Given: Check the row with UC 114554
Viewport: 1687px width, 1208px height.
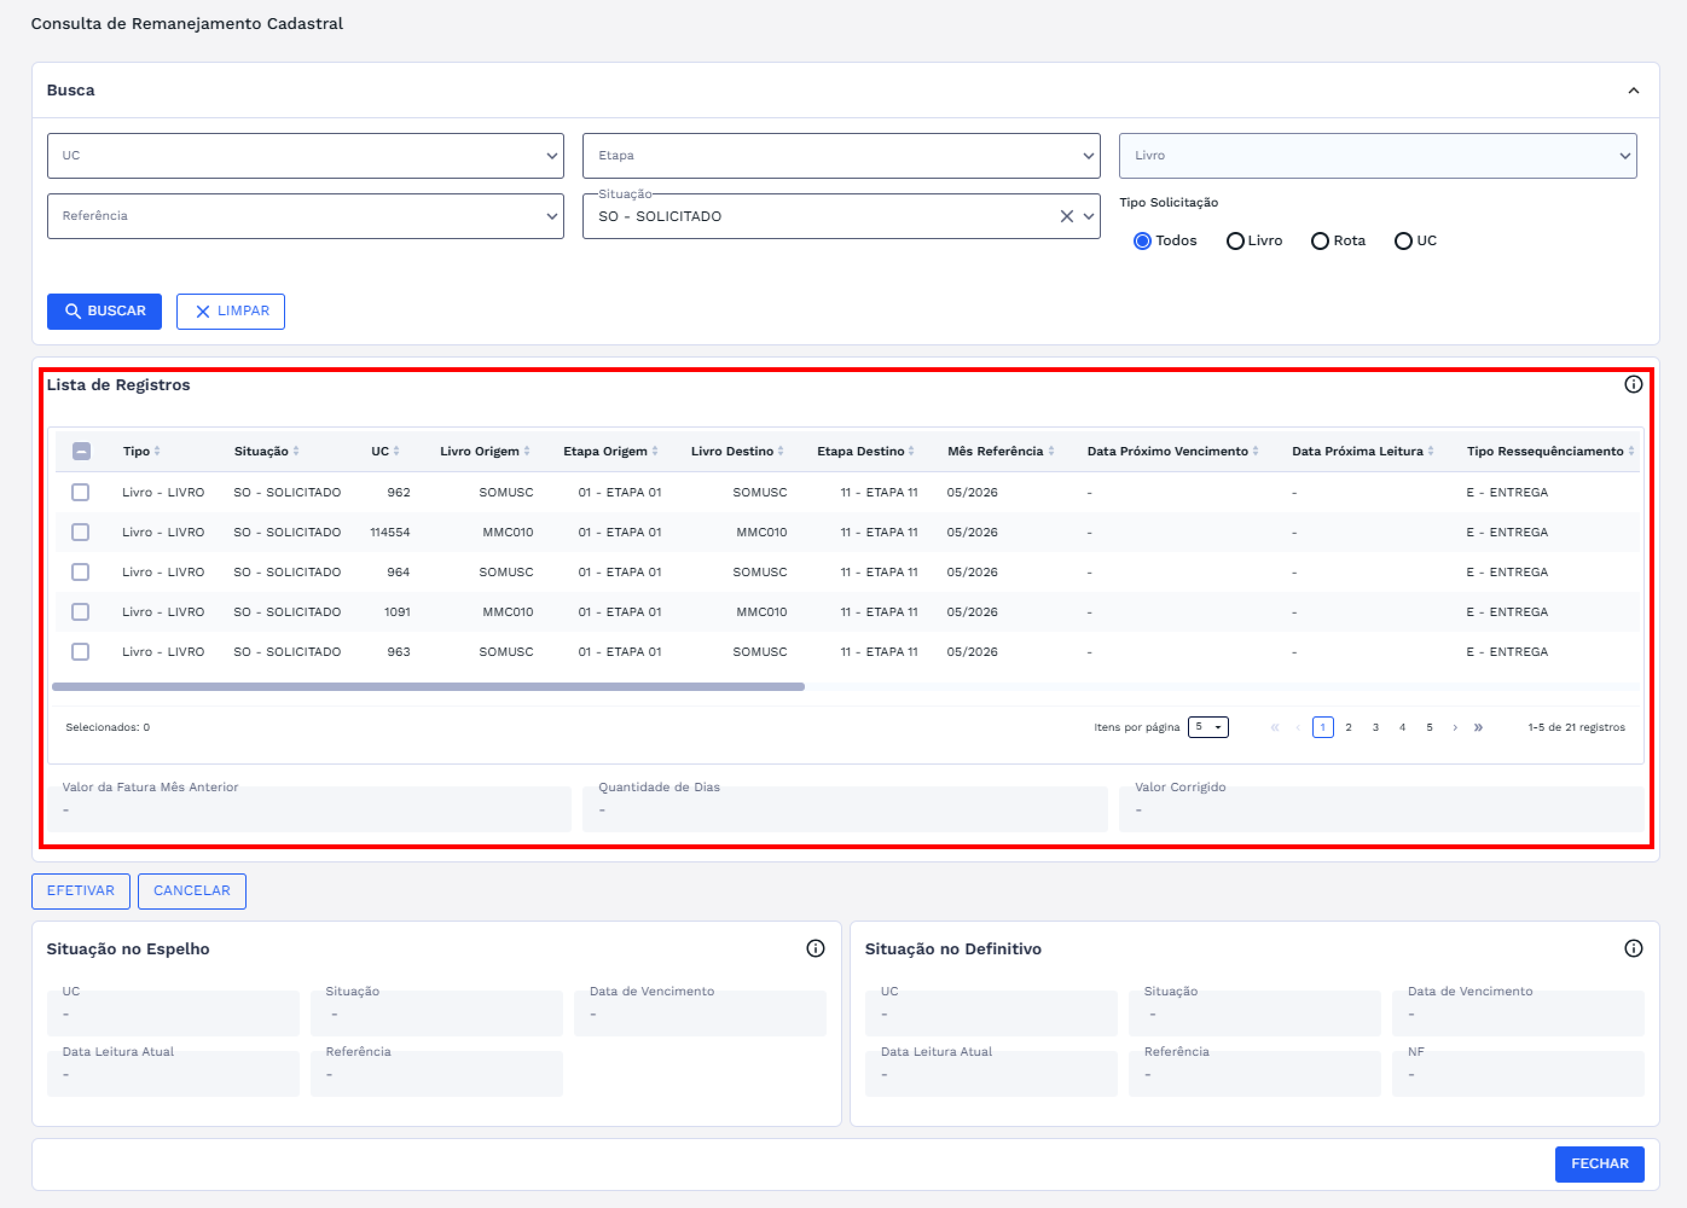Looking at the screenshot, I should [80, 532].
